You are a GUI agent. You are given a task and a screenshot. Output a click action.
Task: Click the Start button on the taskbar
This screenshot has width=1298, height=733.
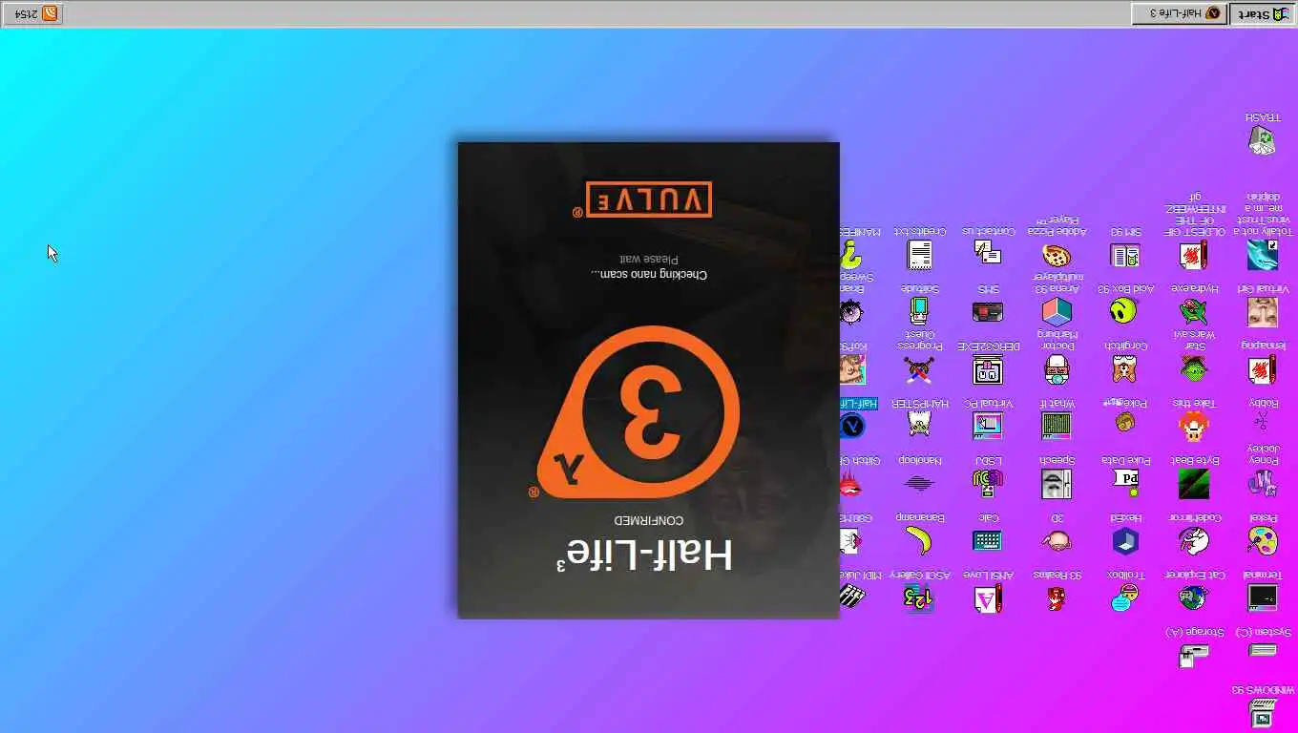tap(1262, 13)
